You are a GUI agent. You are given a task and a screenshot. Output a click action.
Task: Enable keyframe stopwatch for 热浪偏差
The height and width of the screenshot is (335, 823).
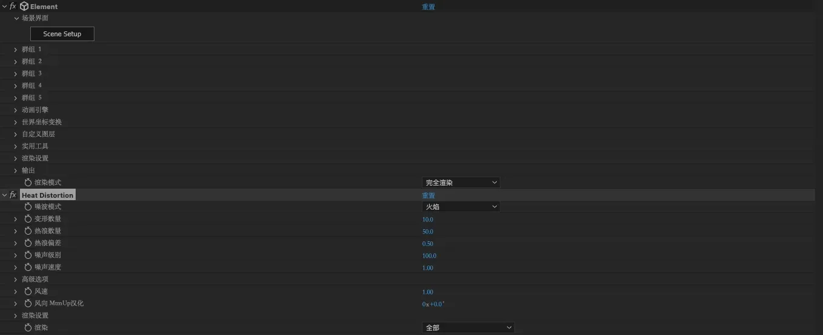tap(28, 243)
